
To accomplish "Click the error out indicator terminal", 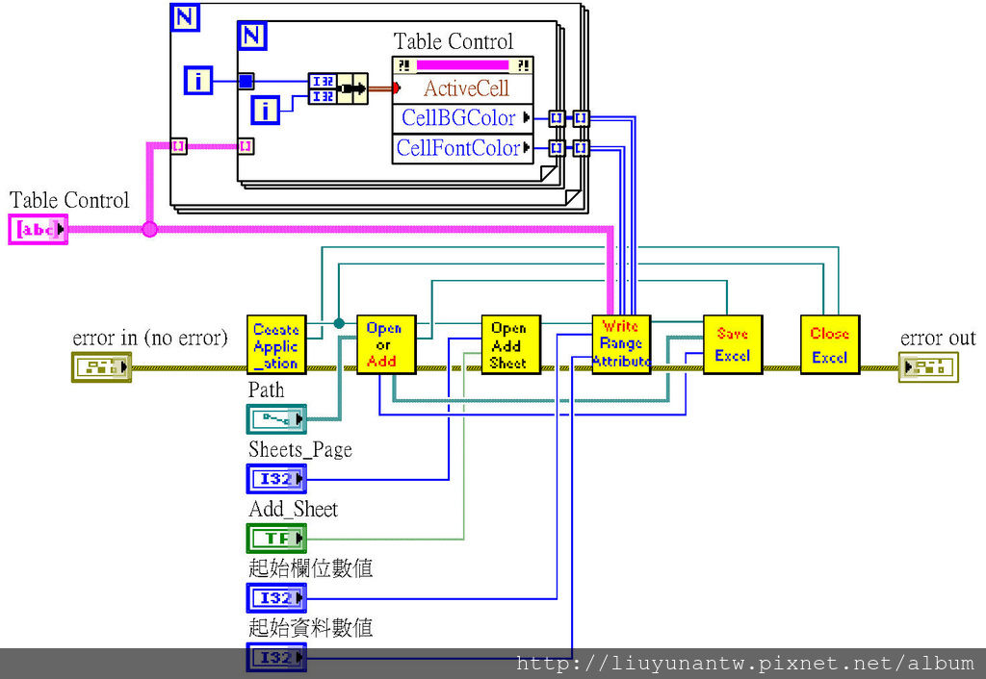I will pos(928,366).
